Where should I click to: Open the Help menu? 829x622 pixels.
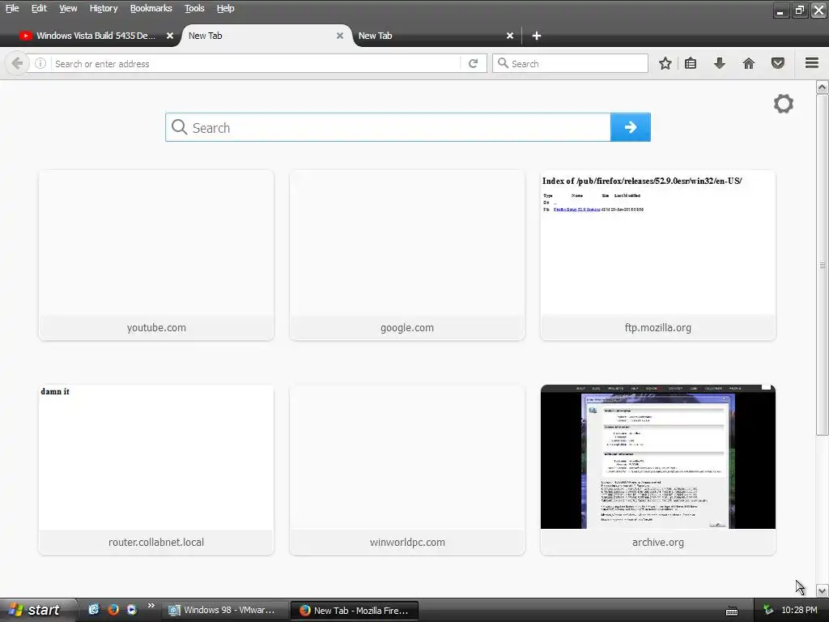tap(225, 8)
